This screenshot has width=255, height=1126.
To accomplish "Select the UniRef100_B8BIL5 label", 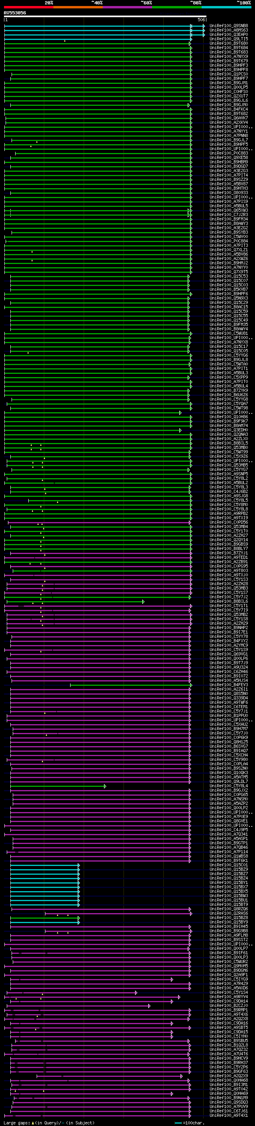I will (x=228, y=443).
